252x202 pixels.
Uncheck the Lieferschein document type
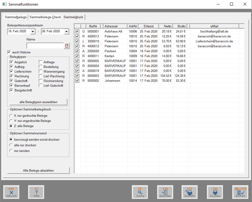[x=11, y=72]
